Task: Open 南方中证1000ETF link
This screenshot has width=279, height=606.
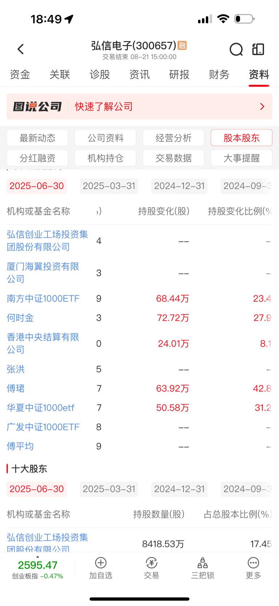Action: tap(43, 298)
